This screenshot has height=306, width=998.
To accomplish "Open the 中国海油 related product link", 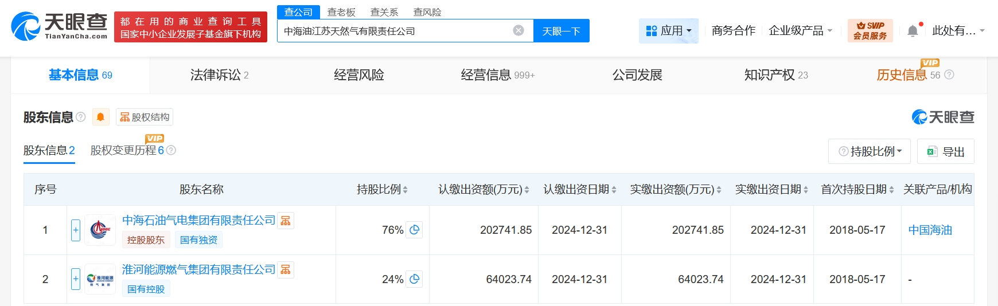I will click(930, 230).
